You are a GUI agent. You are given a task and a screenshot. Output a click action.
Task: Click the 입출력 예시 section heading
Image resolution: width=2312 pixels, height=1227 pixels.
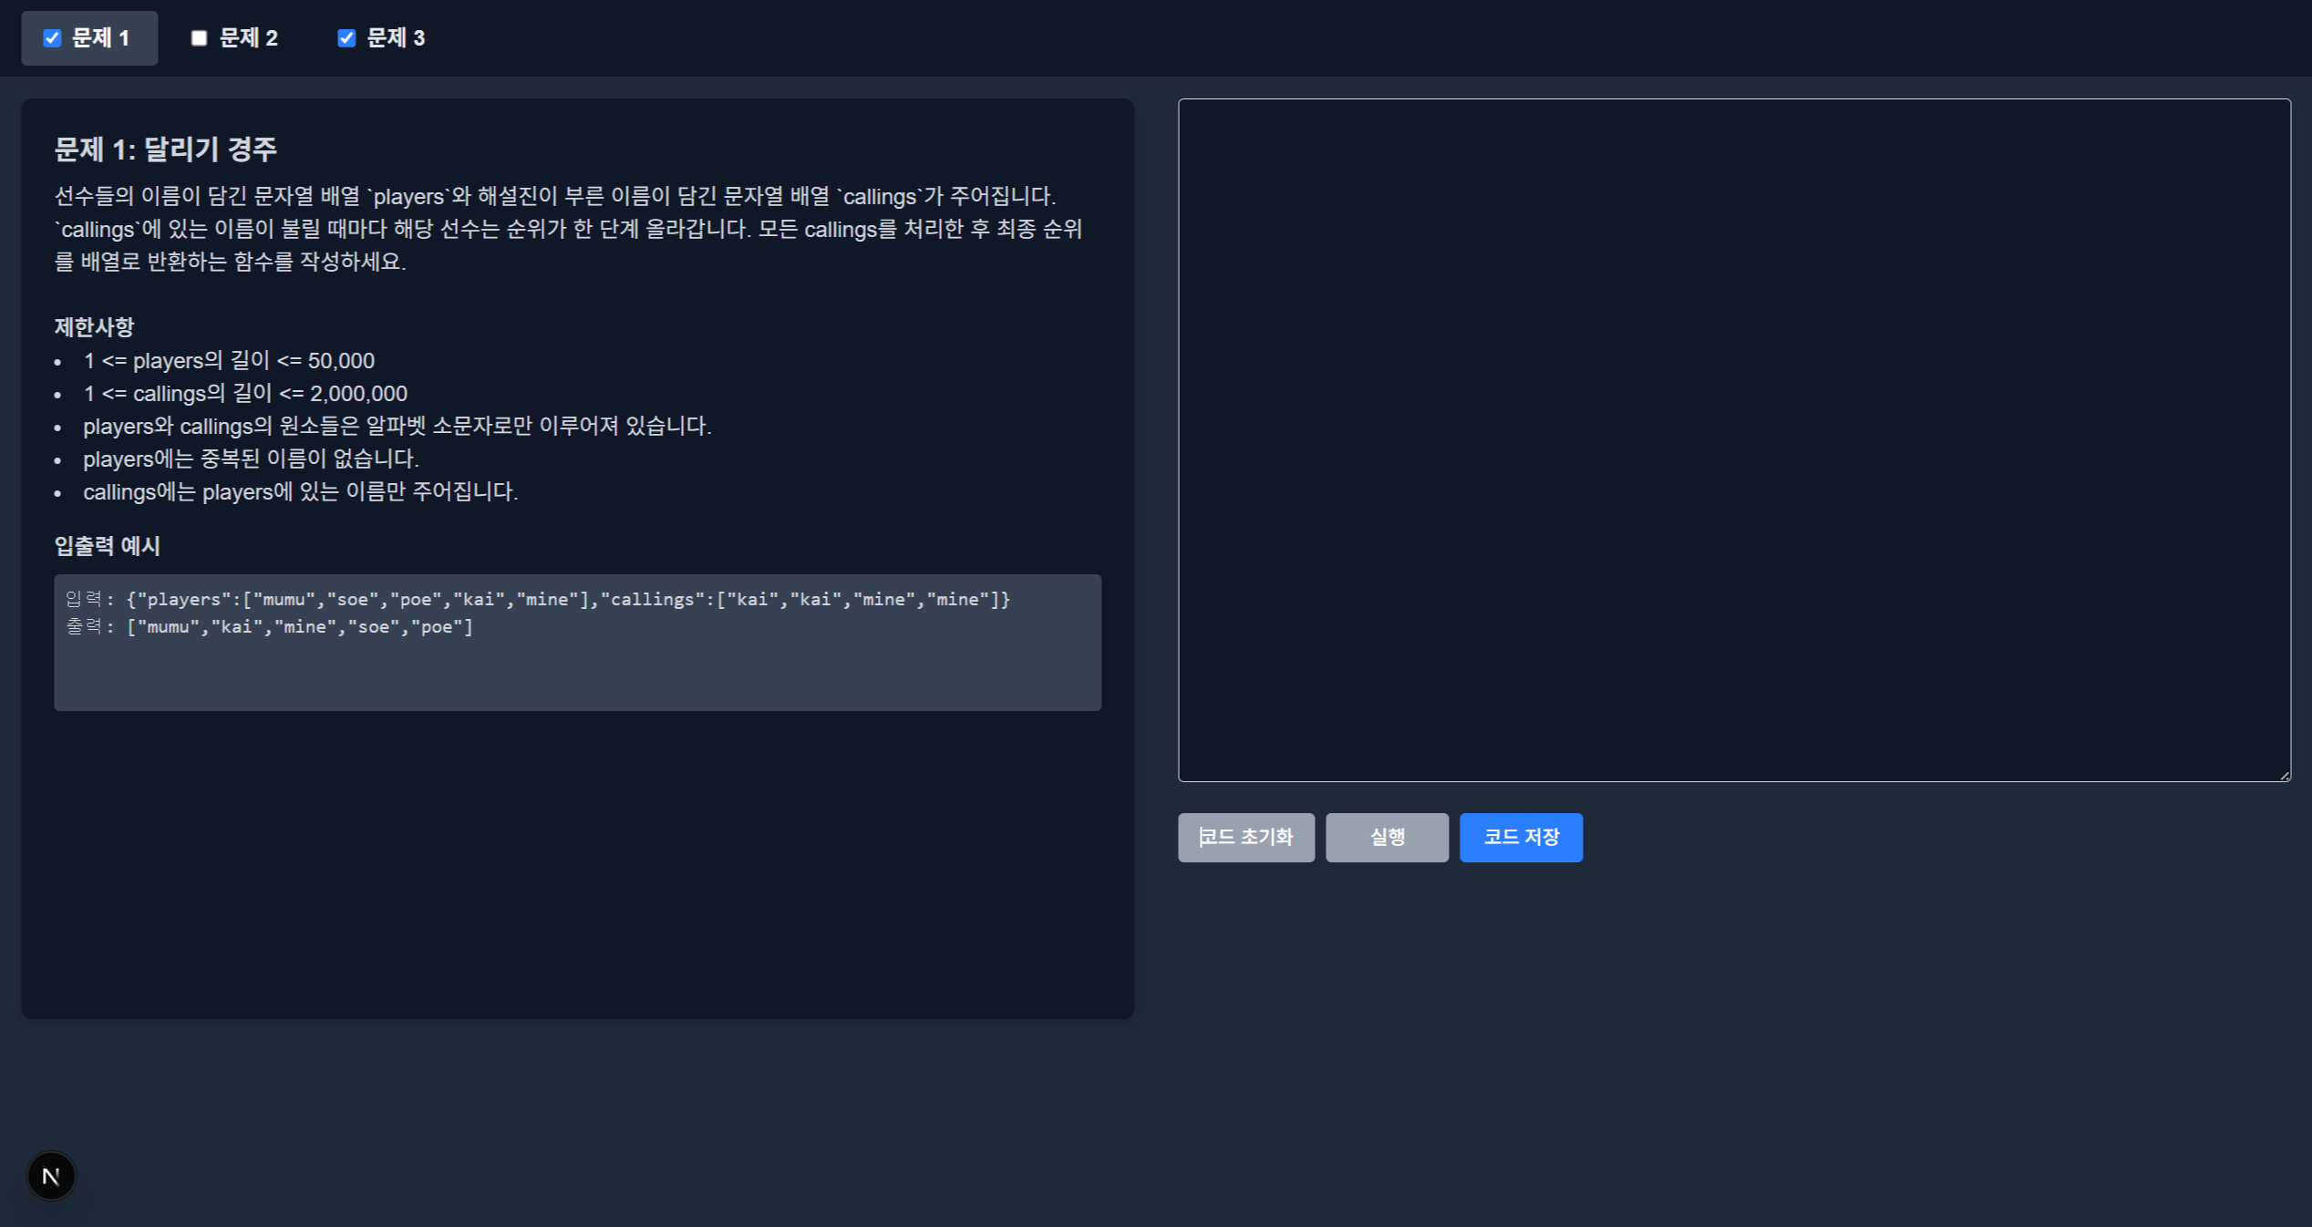(x=107, y=545)
